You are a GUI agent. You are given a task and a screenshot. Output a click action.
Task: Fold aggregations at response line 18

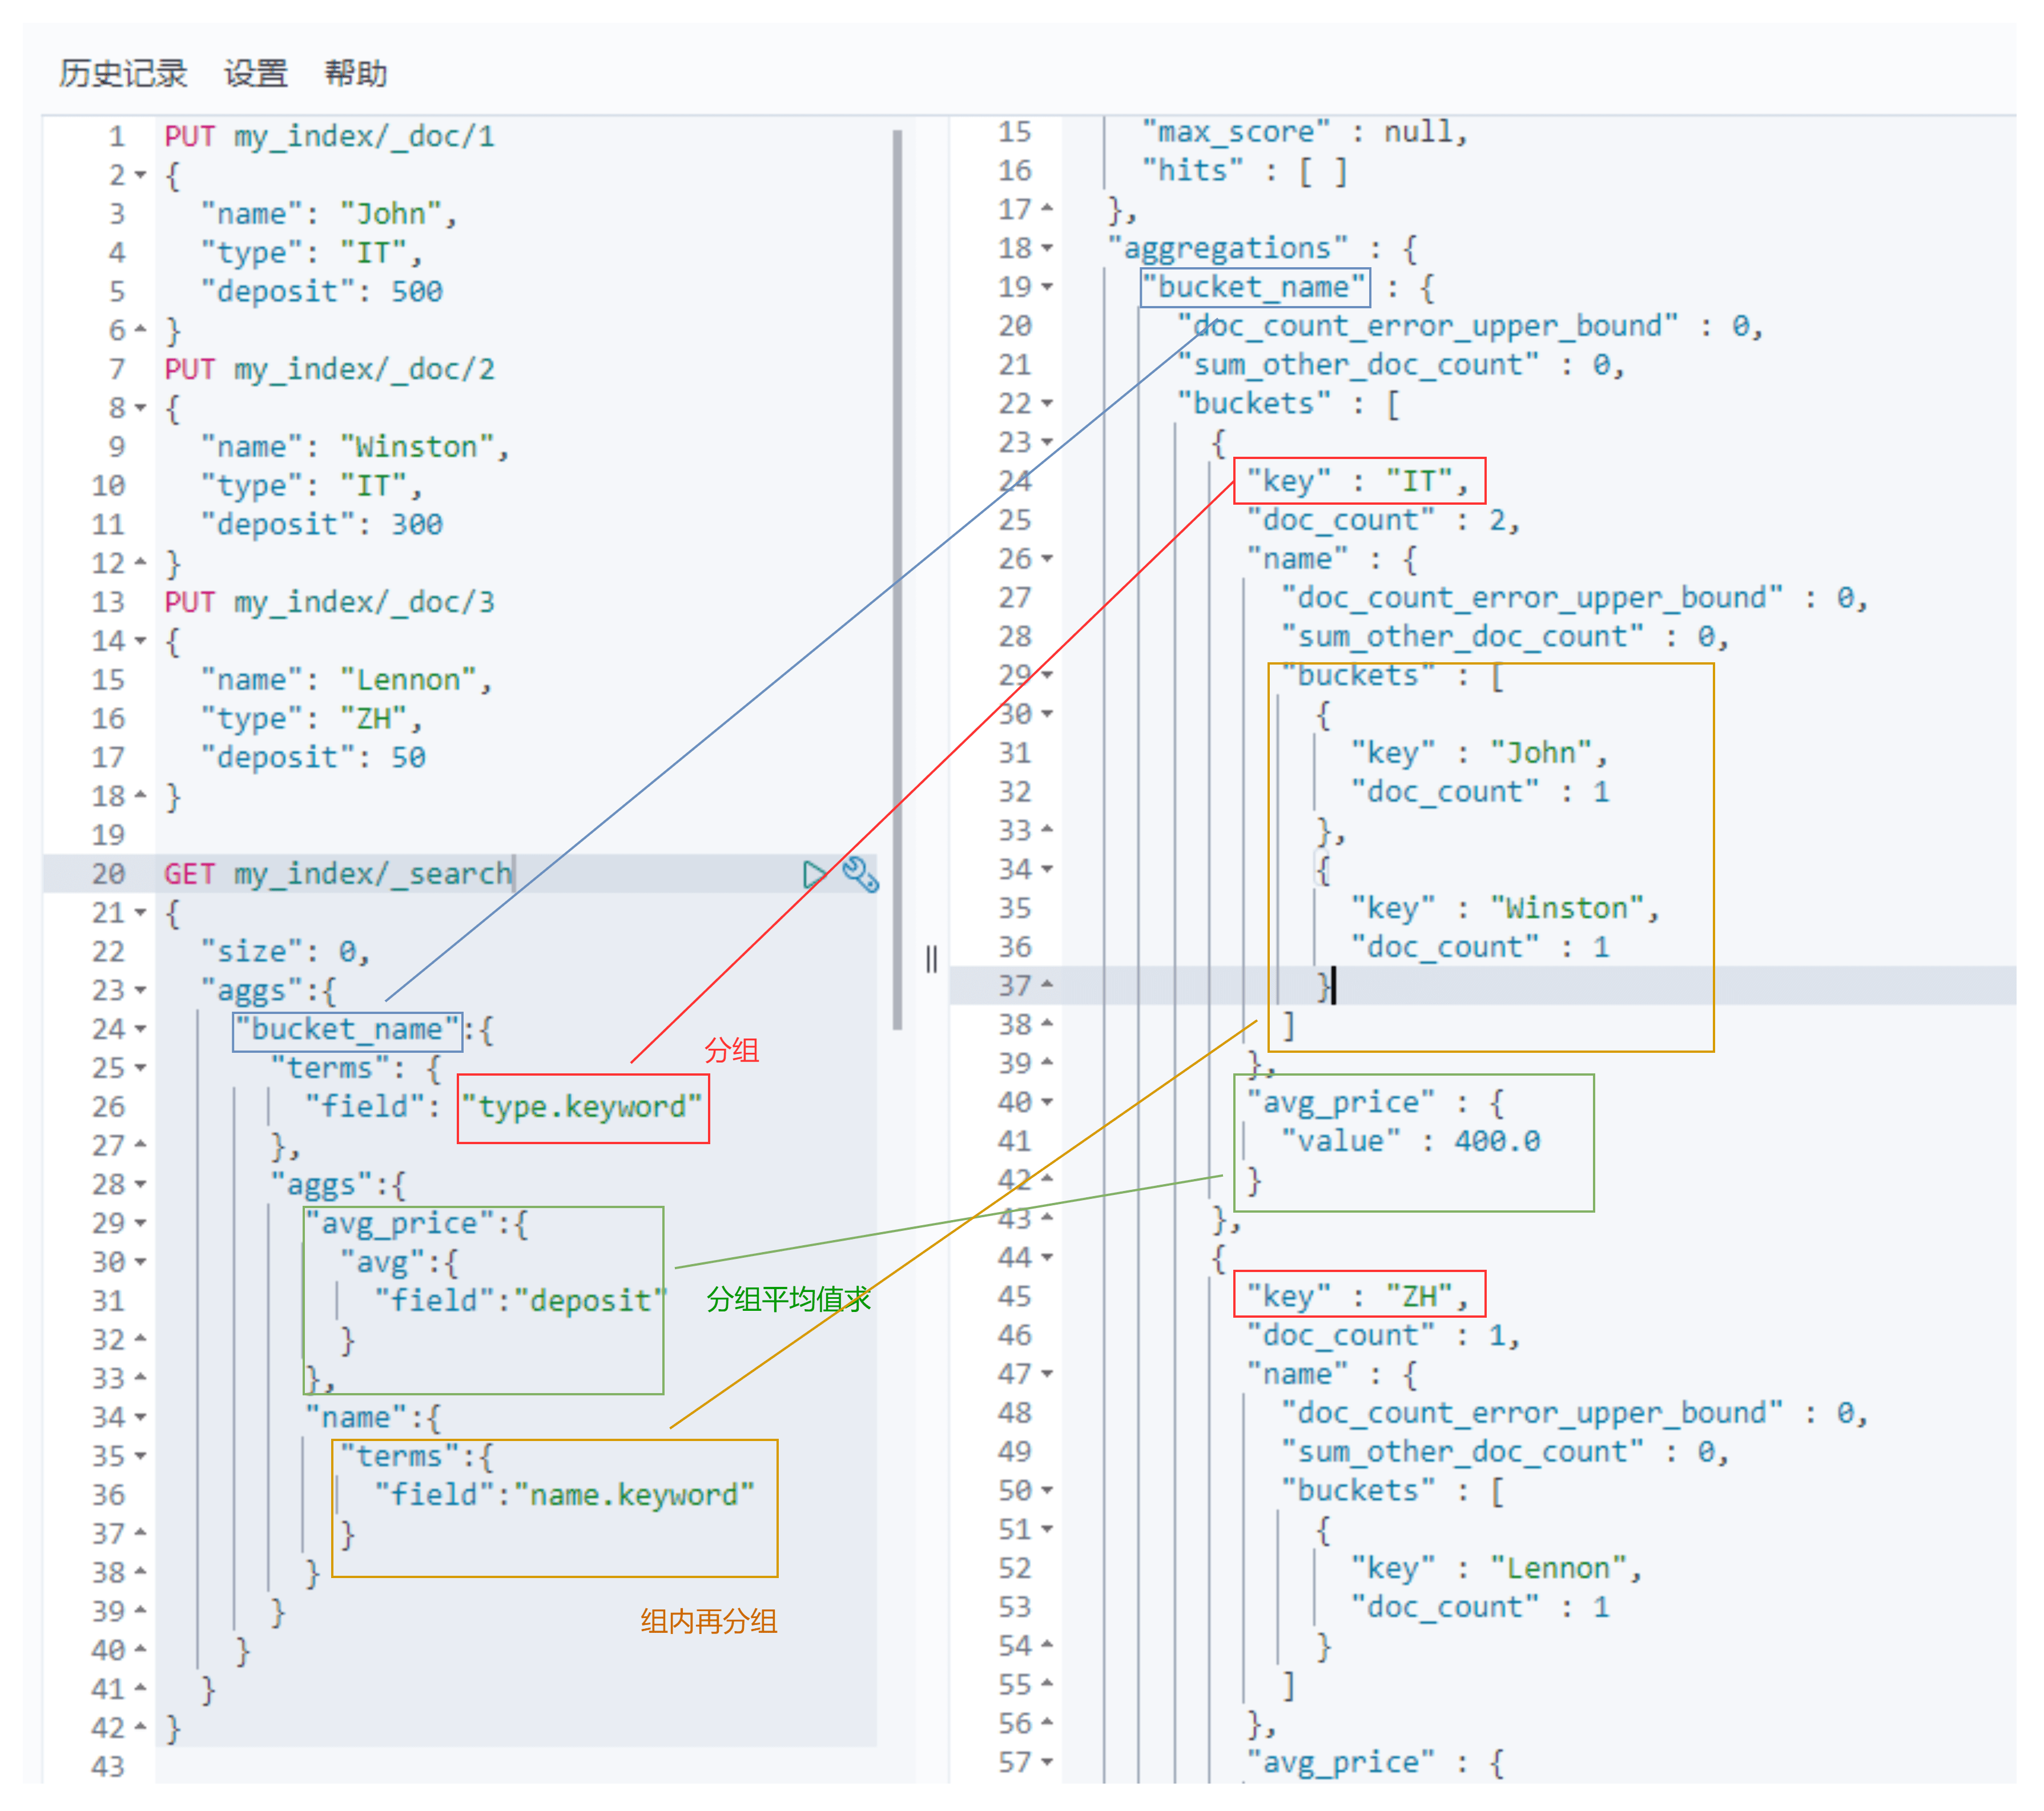pyautogui.click(x=1047, y=248)
